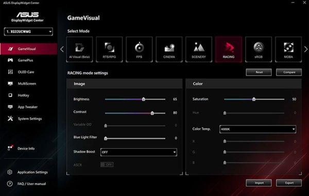Minimize the DisplayWidget Center window

point(293,3)
